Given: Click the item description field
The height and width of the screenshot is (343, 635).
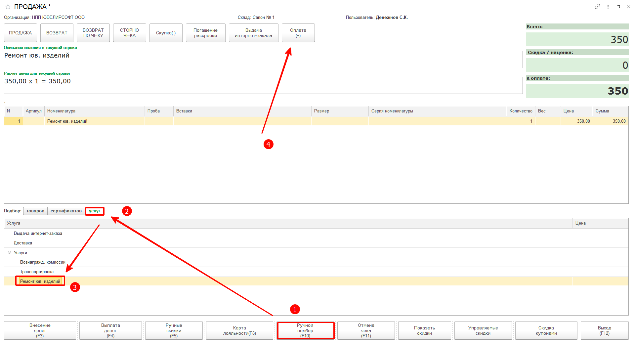Looking at the screenshot, I should click(x=263, y=60).
